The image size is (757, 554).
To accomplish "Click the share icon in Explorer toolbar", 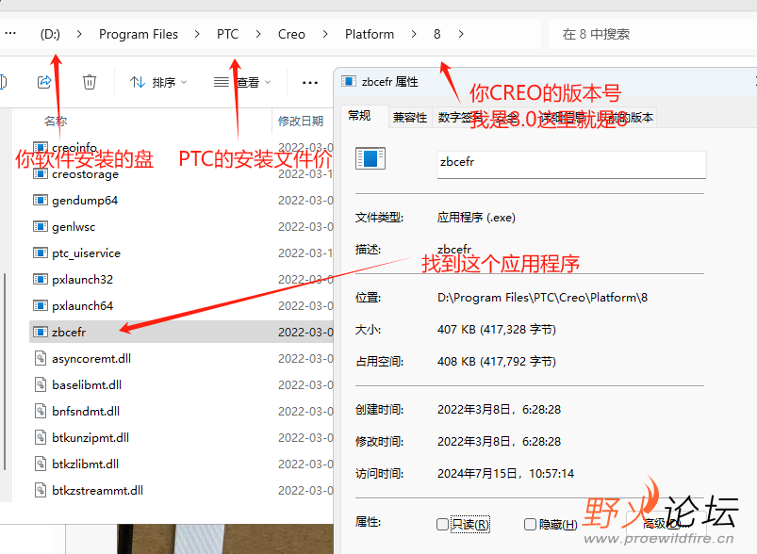I will click(44, 82).
